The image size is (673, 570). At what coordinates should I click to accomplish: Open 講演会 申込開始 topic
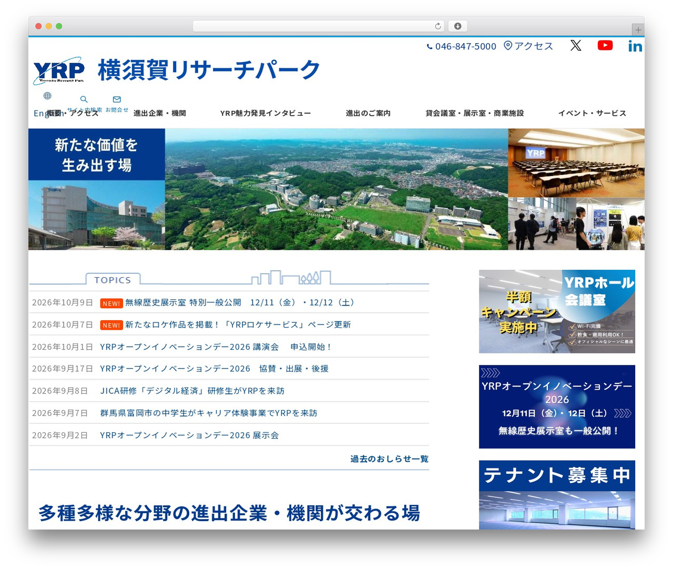[x=216, y=347]
